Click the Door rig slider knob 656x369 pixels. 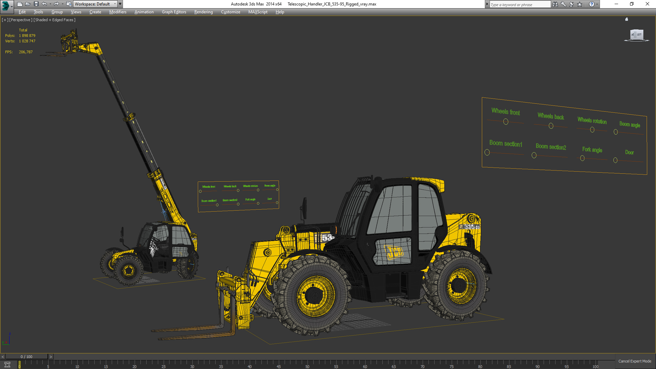615,160
